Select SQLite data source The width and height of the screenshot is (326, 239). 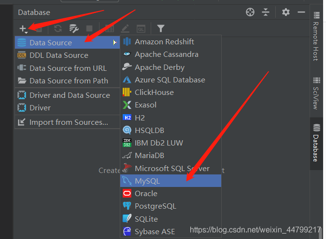pyautogui.click(x=170, y=219)
